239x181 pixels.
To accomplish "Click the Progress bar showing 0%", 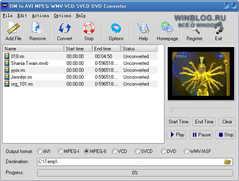I will tap(135, 173).
